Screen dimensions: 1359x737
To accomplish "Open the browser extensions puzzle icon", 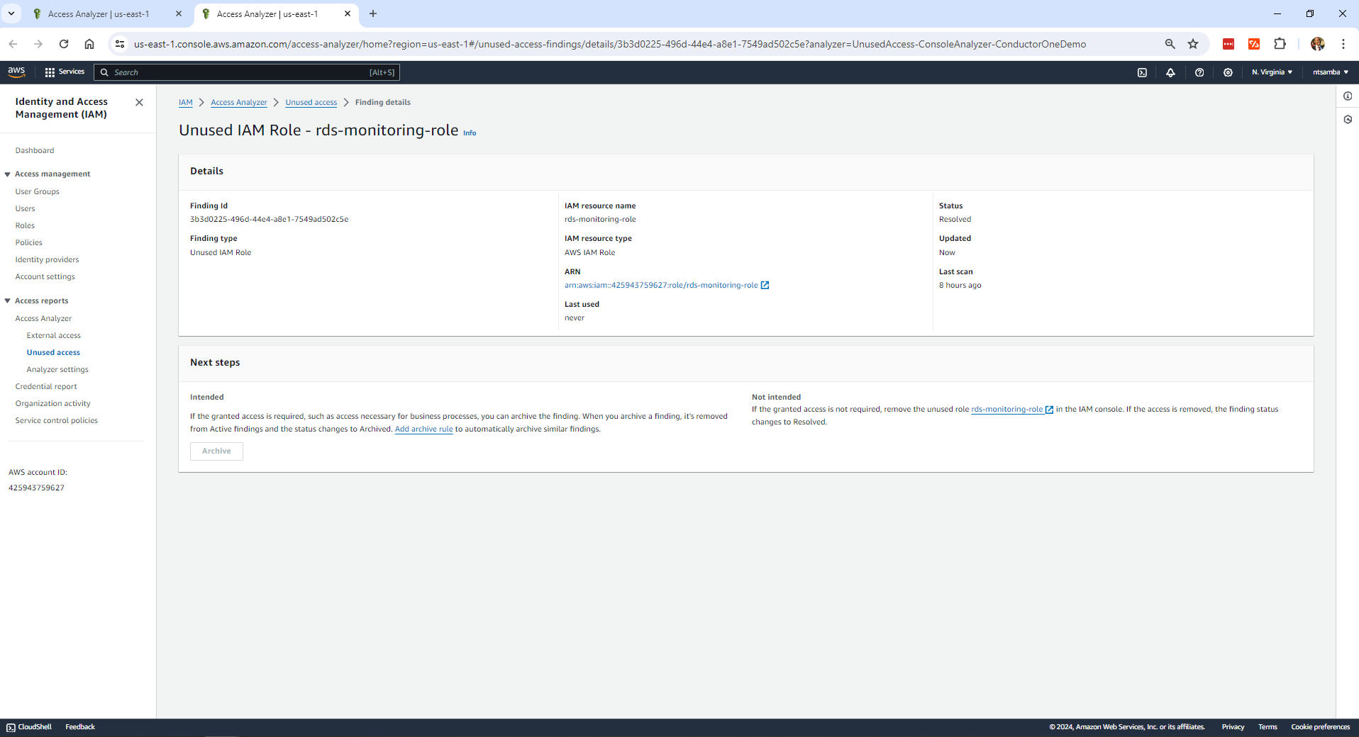I will 1280,44.
